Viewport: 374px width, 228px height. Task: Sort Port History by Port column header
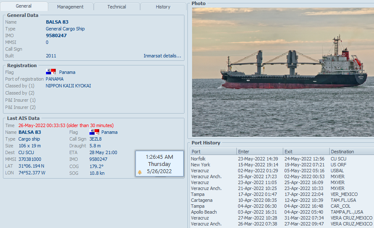point(213,152)
